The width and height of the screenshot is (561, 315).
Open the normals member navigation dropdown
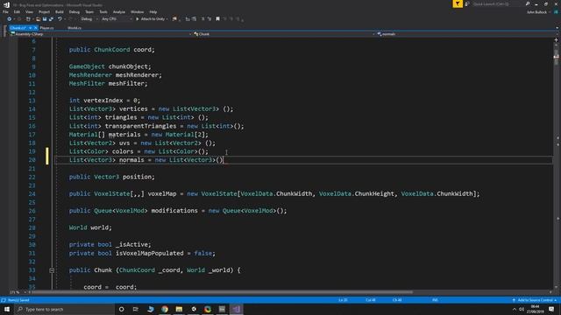tap(466, 34)
